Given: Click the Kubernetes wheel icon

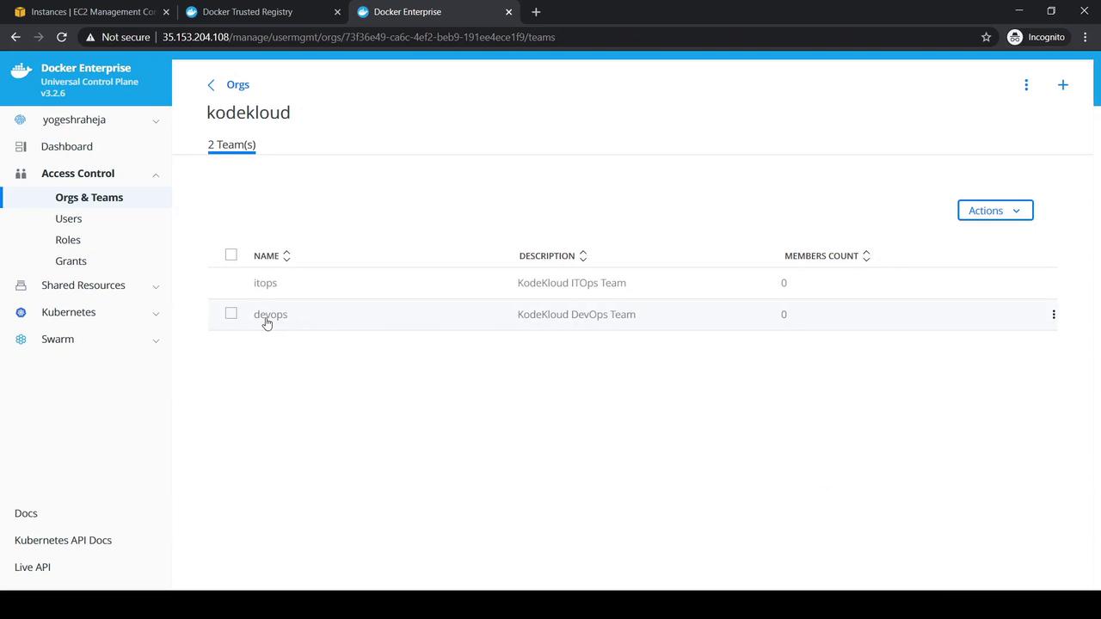Looking at the screenshot, I should [x=21, y=312].
